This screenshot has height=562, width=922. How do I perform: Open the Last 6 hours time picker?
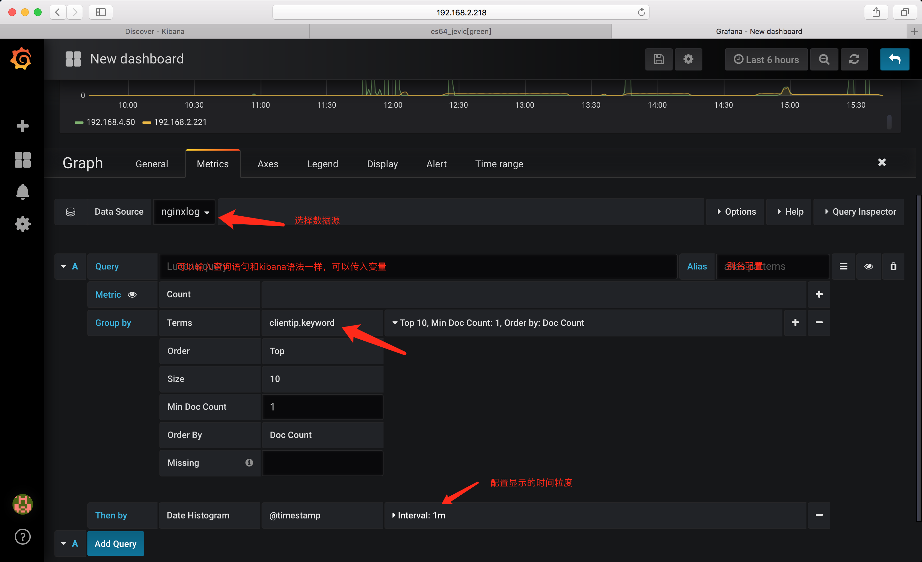[x=766, y=60]
